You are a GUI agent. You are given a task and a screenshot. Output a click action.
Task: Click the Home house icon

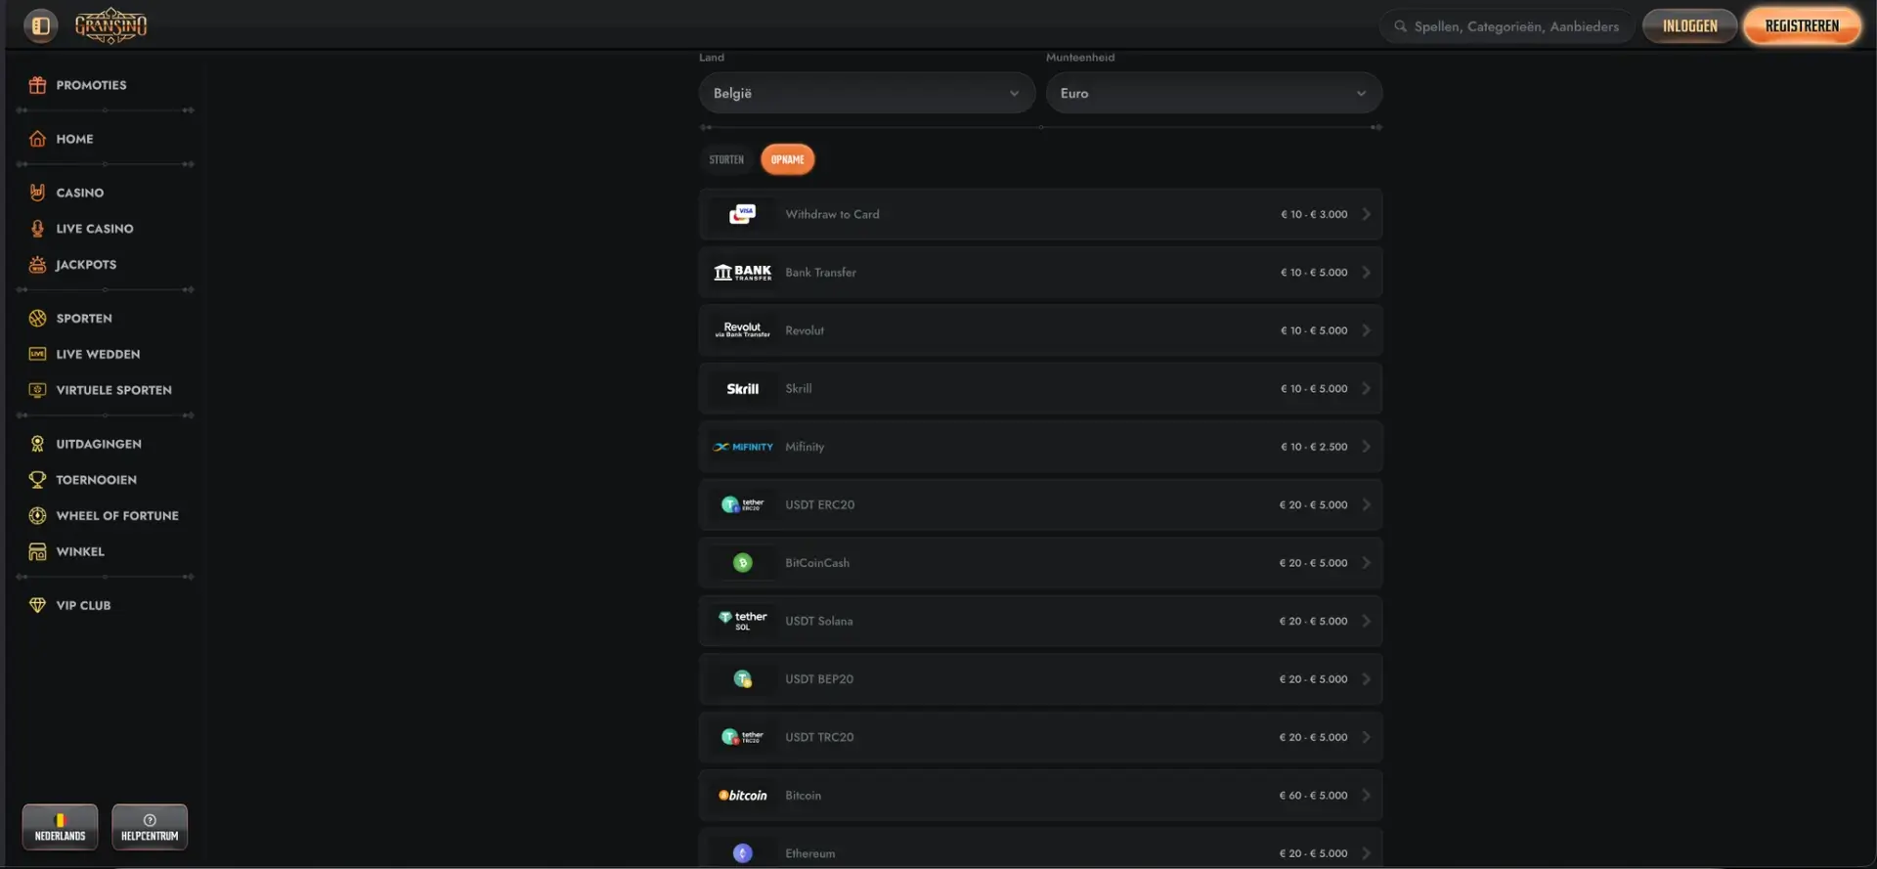[37, 139]
